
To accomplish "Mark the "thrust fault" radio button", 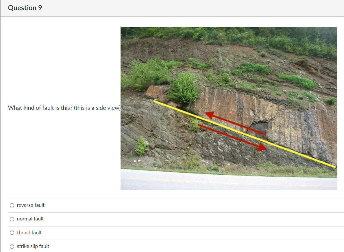I will point(12,233).
